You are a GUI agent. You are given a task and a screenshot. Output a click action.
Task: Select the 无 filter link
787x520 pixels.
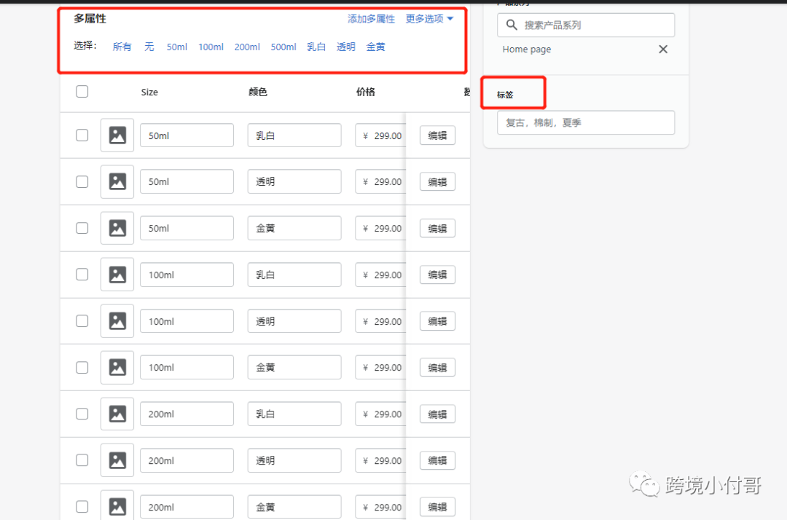pyautogui.click(x=149, y=47)
